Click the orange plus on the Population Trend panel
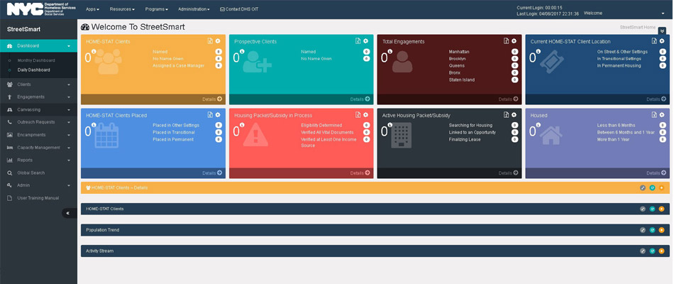 [x=661, y=230]
